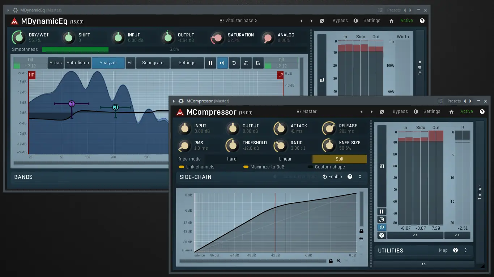Open Vitalizer bass 2 preset list
This screenshot has height=277, width=494.
click(x=239, y=21)
